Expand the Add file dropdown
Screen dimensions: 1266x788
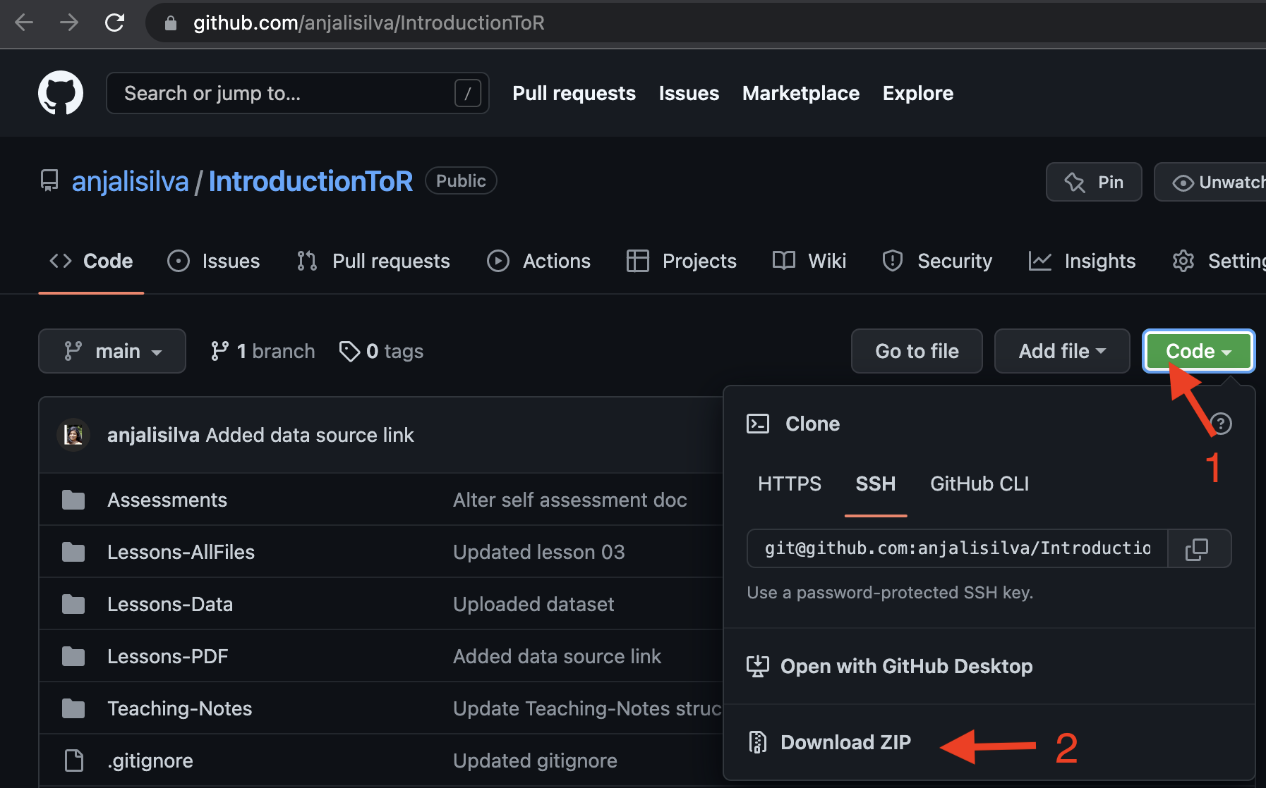[x=1062, y=351]
